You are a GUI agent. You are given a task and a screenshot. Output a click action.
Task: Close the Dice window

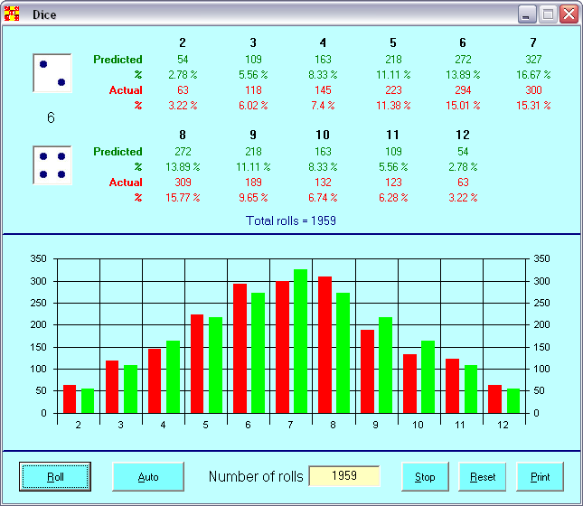point(569,14)
